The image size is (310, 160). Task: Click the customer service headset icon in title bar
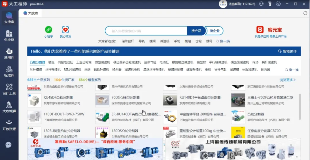coord(261,4)
